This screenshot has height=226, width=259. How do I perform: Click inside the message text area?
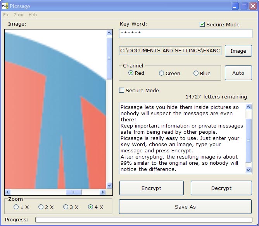182,138
